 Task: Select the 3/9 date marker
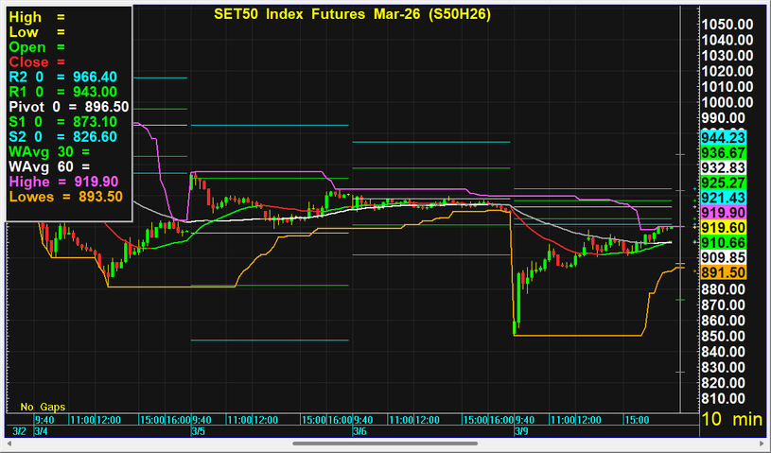[520, 431]
